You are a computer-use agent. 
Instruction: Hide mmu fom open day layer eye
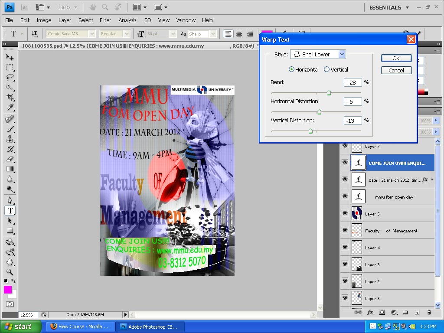pyautogui.click(x=345, y=196)
